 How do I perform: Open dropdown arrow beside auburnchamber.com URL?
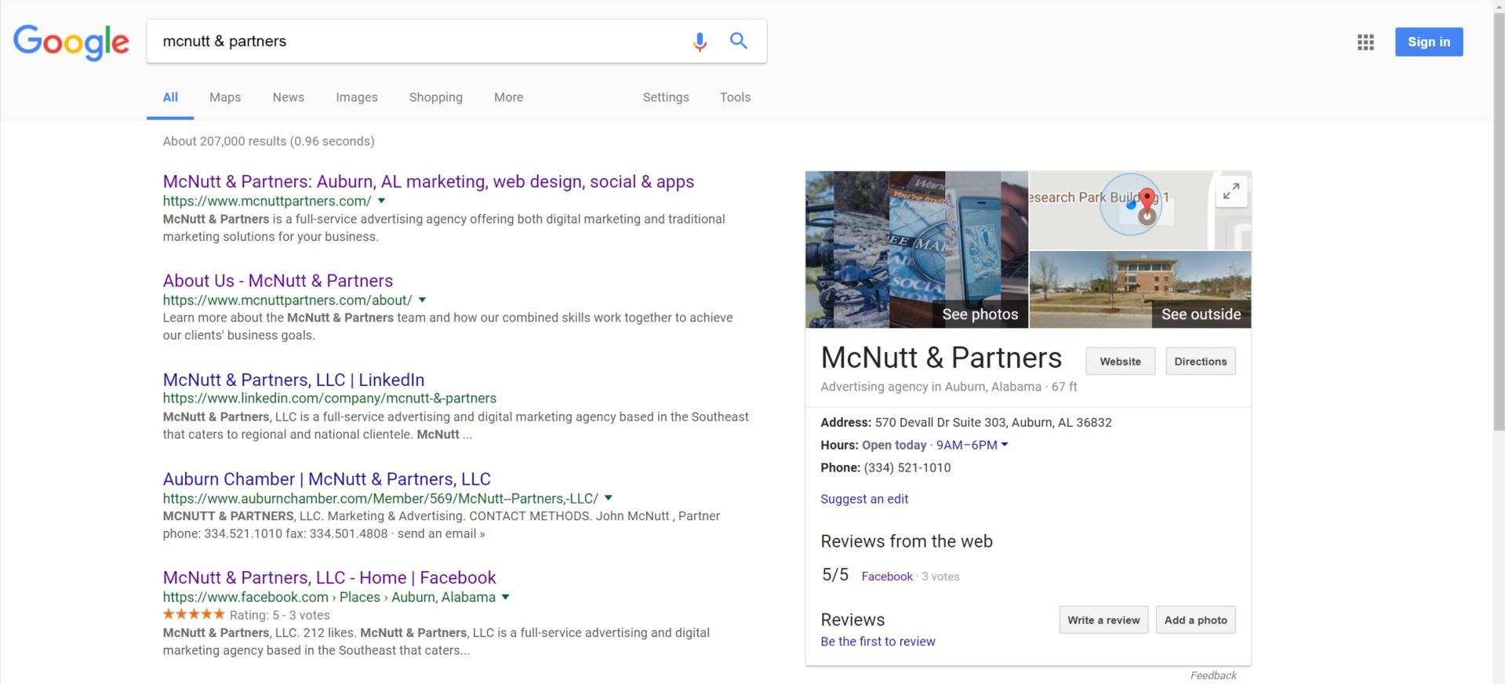pos(609,498)
